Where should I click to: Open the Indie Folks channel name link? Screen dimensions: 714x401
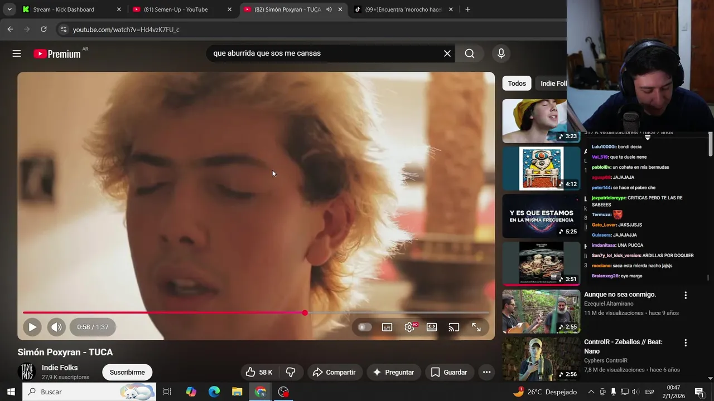60,368
